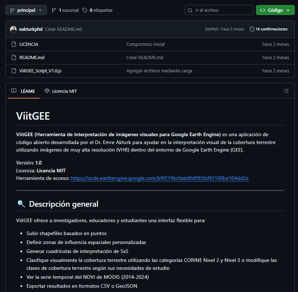The width and height of the screenshot is (298, 292).
Task: Focus the Ir al archivo search field
Action: point(219,10)
